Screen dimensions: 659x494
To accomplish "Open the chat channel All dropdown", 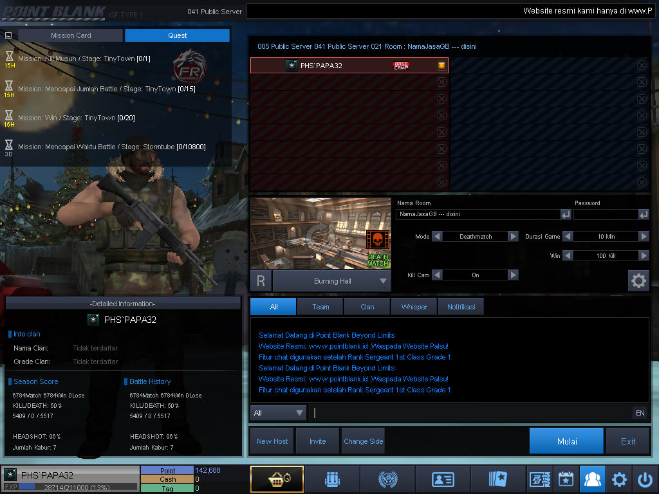I will click(x=279, y=413).
